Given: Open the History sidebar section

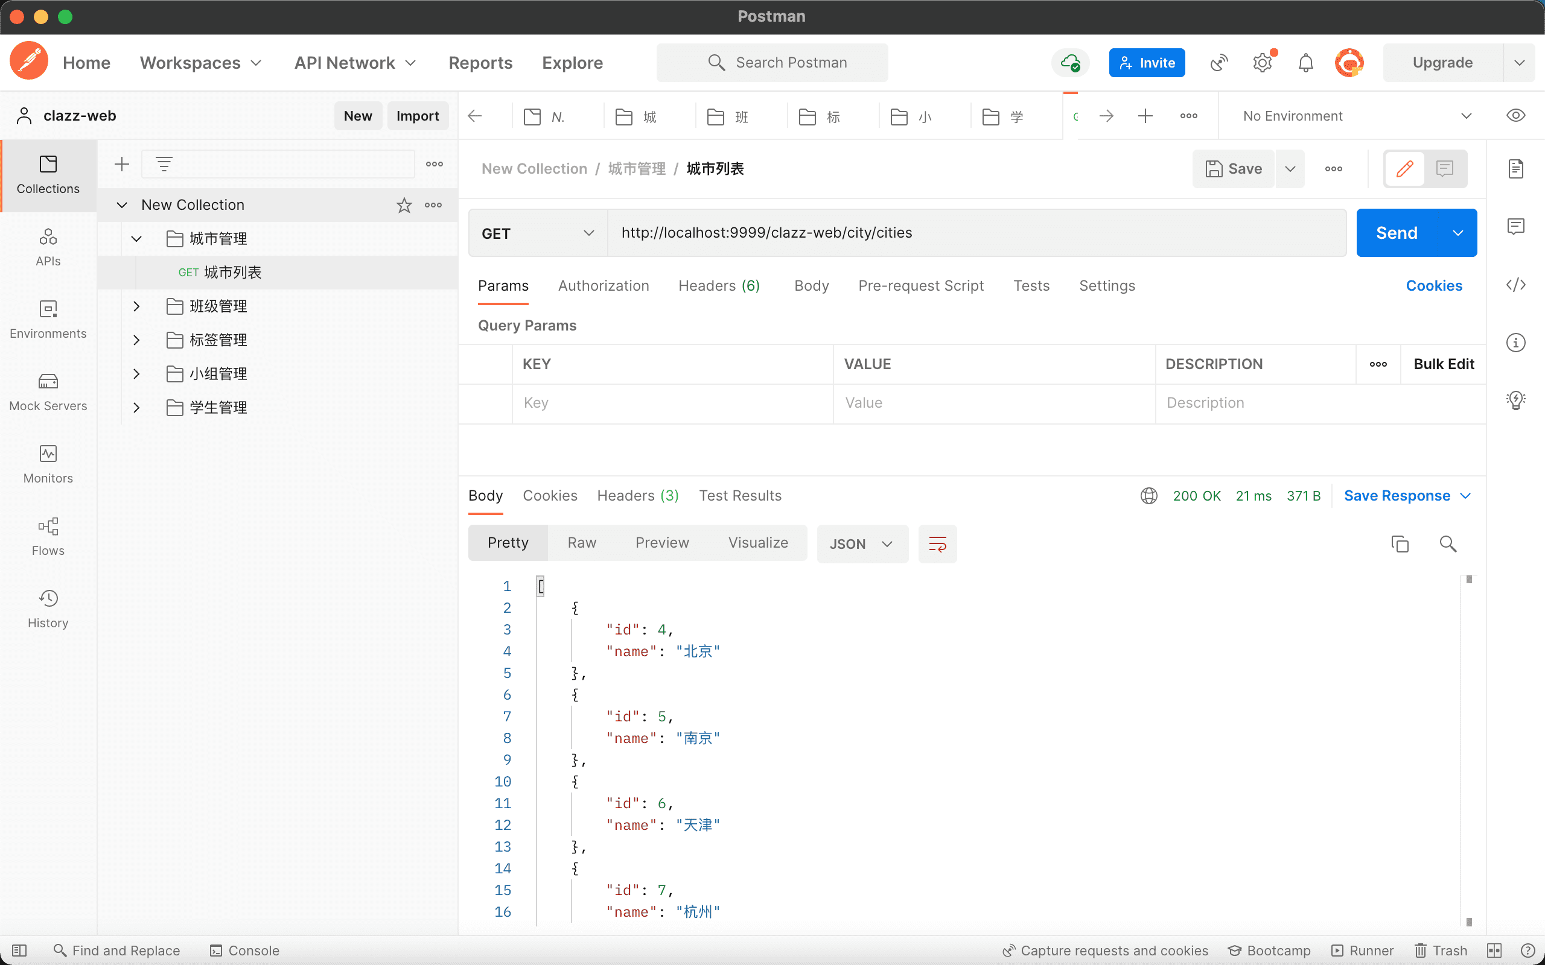Looking at the screenshot, I should (x=48, y=609).
